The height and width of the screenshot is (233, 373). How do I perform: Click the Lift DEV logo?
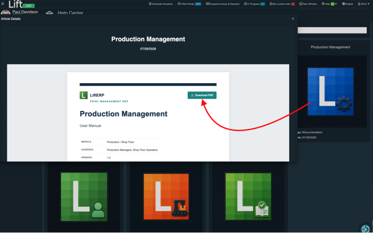[x=21, y=4]
